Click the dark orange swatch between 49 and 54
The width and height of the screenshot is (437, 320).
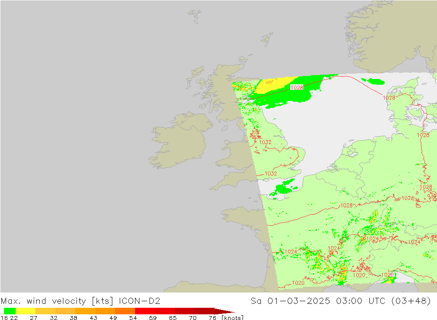(x=125, y=311)
